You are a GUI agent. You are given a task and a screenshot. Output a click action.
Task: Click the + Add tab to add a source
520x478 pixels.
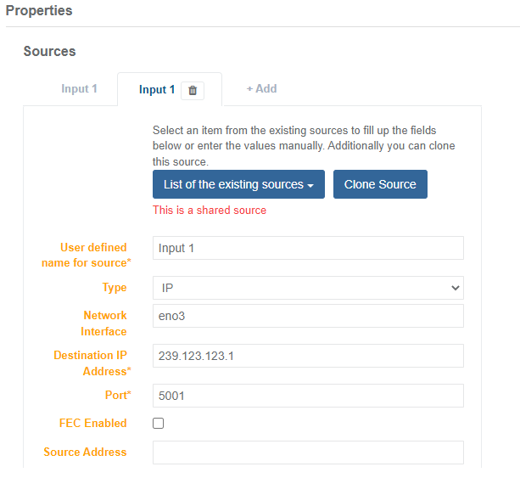261,88
